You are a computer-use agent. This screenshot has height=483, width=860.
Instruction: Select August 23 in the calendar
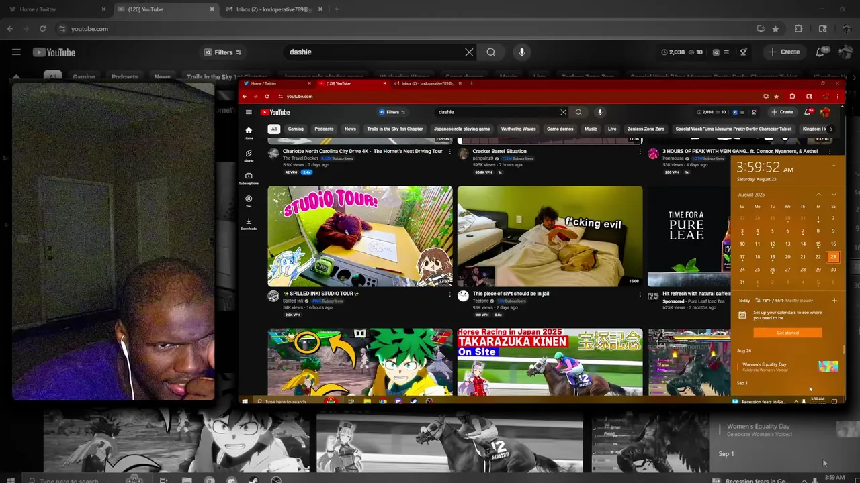(x=833, y=256)
